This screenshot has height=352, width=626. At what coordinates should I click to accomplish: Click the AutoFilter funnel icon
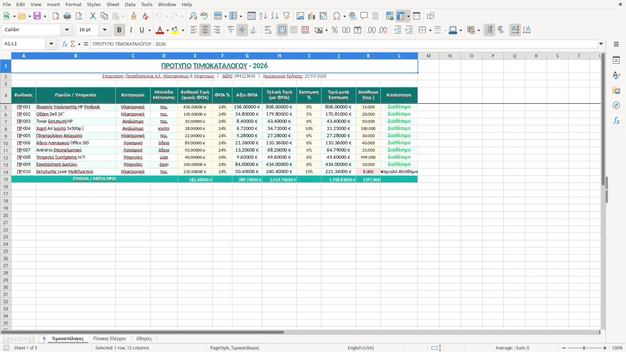[286, 16]
